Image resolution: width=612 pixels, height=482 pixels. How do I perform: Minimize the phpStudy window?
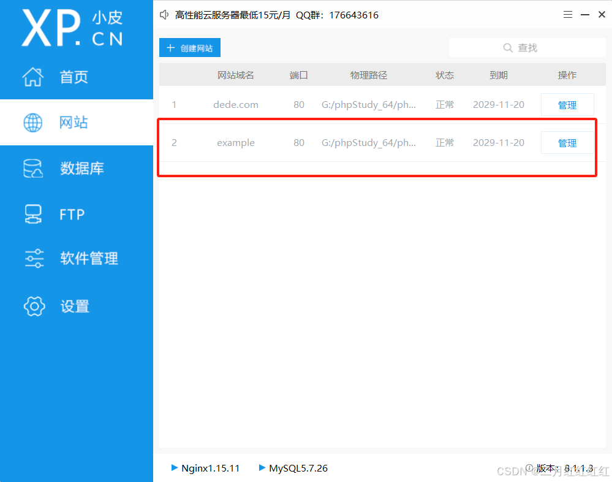click(585, 15)
